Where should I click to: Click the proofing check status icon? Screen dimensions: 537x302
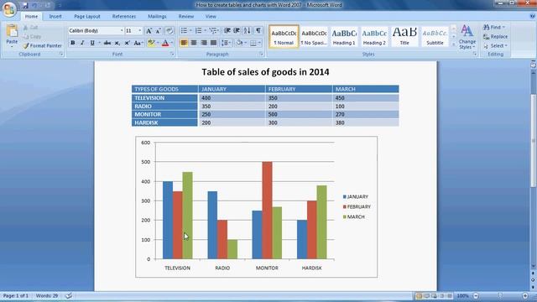69,295
